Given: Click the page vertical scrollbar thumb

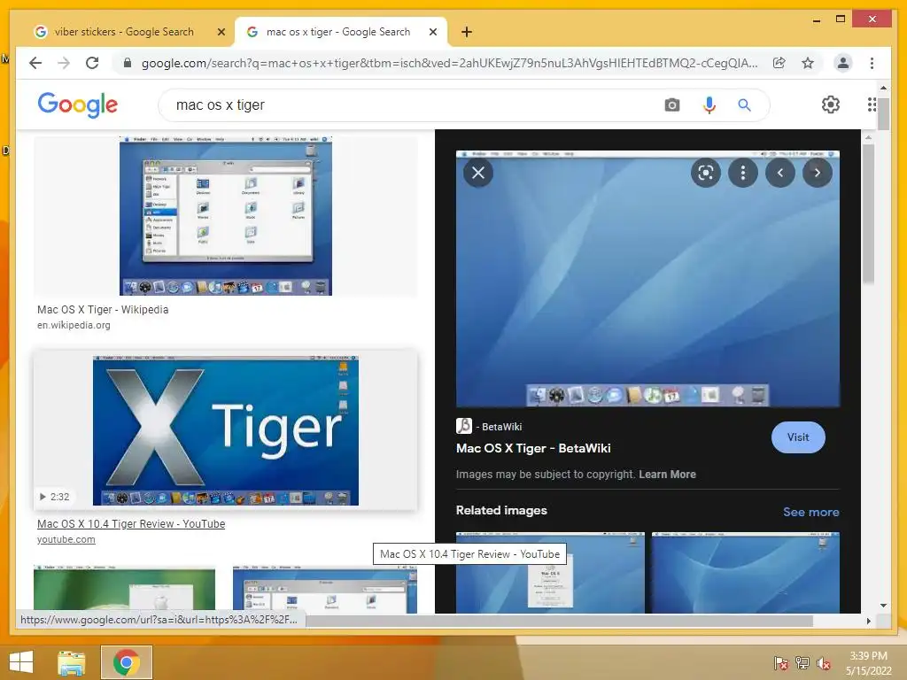Looking at the screenshot, I should [x=883, y=114].
